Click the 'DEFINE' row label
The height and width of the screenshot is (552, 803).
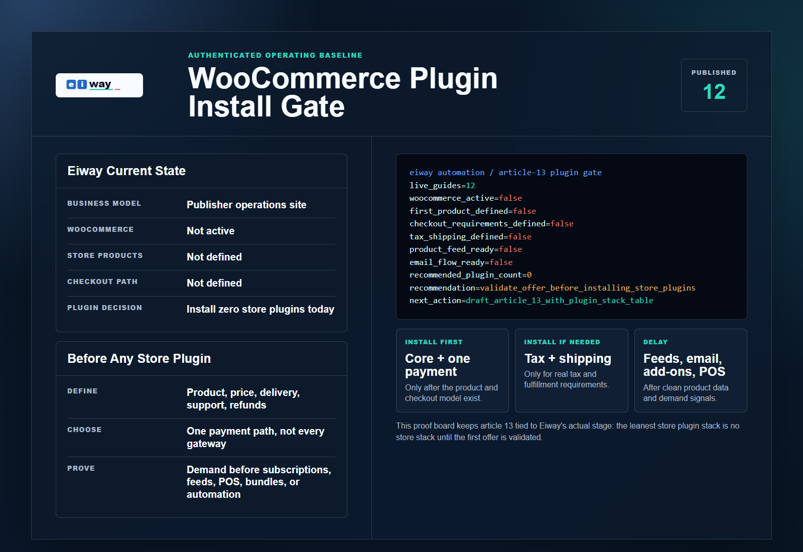pyautogui.click(x=82, y=391)
